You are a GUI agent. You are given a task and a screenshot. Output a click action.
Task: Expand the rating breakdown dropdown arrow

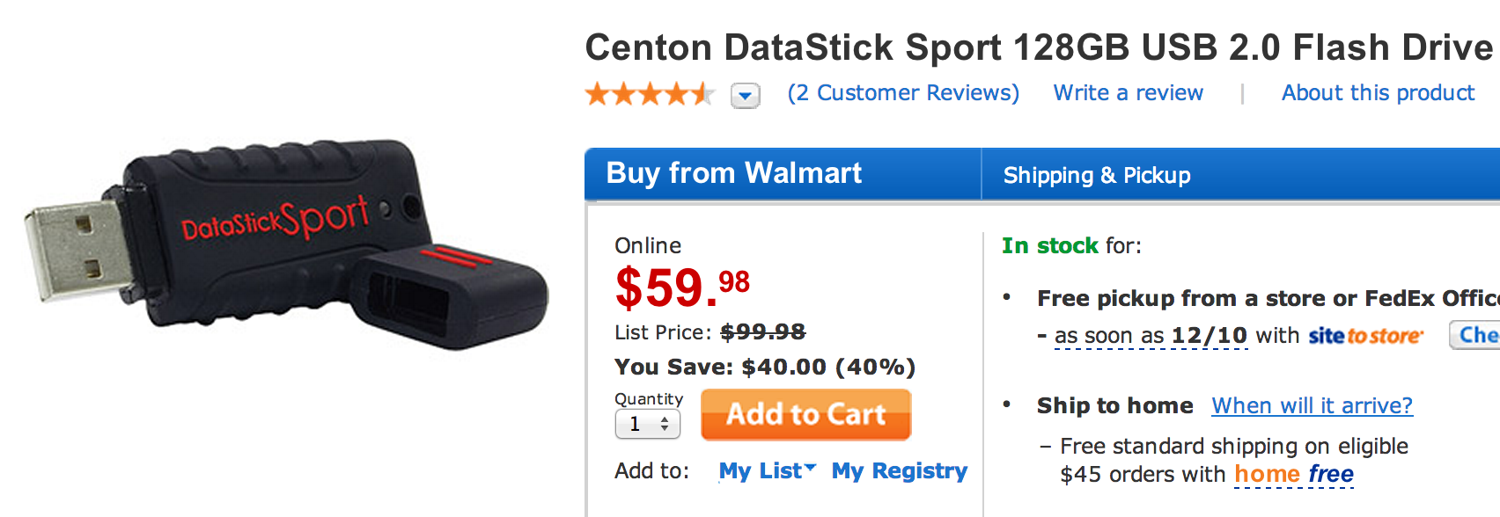(746, 95)
